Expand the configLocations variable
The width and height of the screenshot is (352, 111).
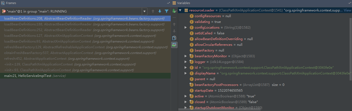click(186, 28)
